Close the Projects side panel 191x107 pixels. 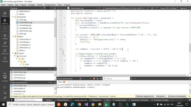(x=55, y=8)
